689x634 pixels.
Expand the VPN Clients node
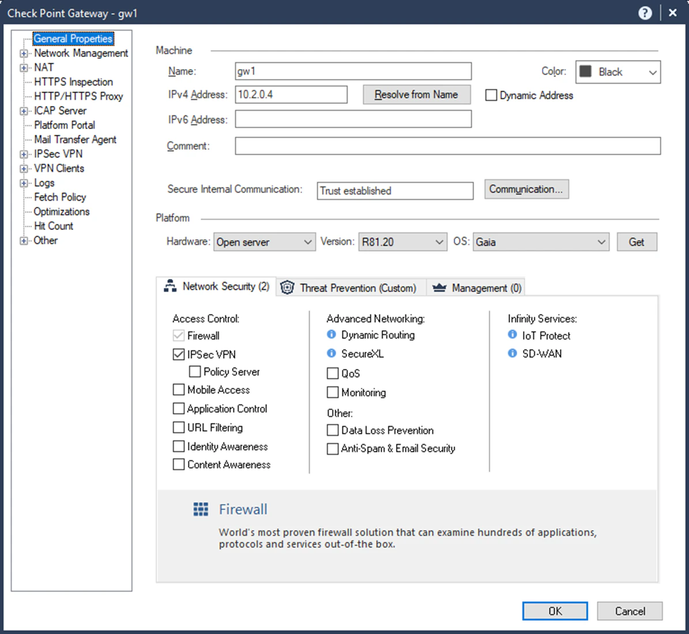click(x=24, y=169)
